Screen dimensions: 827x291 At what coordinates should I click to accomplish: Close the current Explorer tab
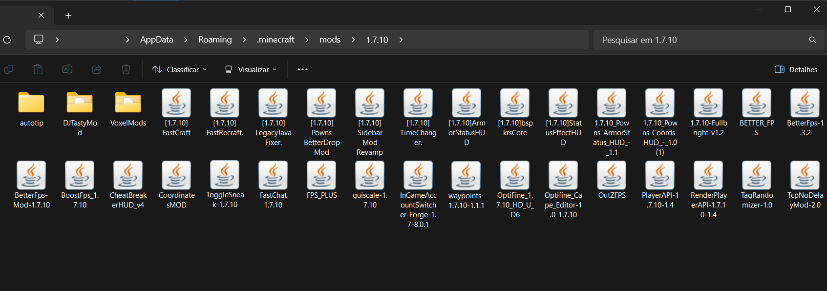41,15
